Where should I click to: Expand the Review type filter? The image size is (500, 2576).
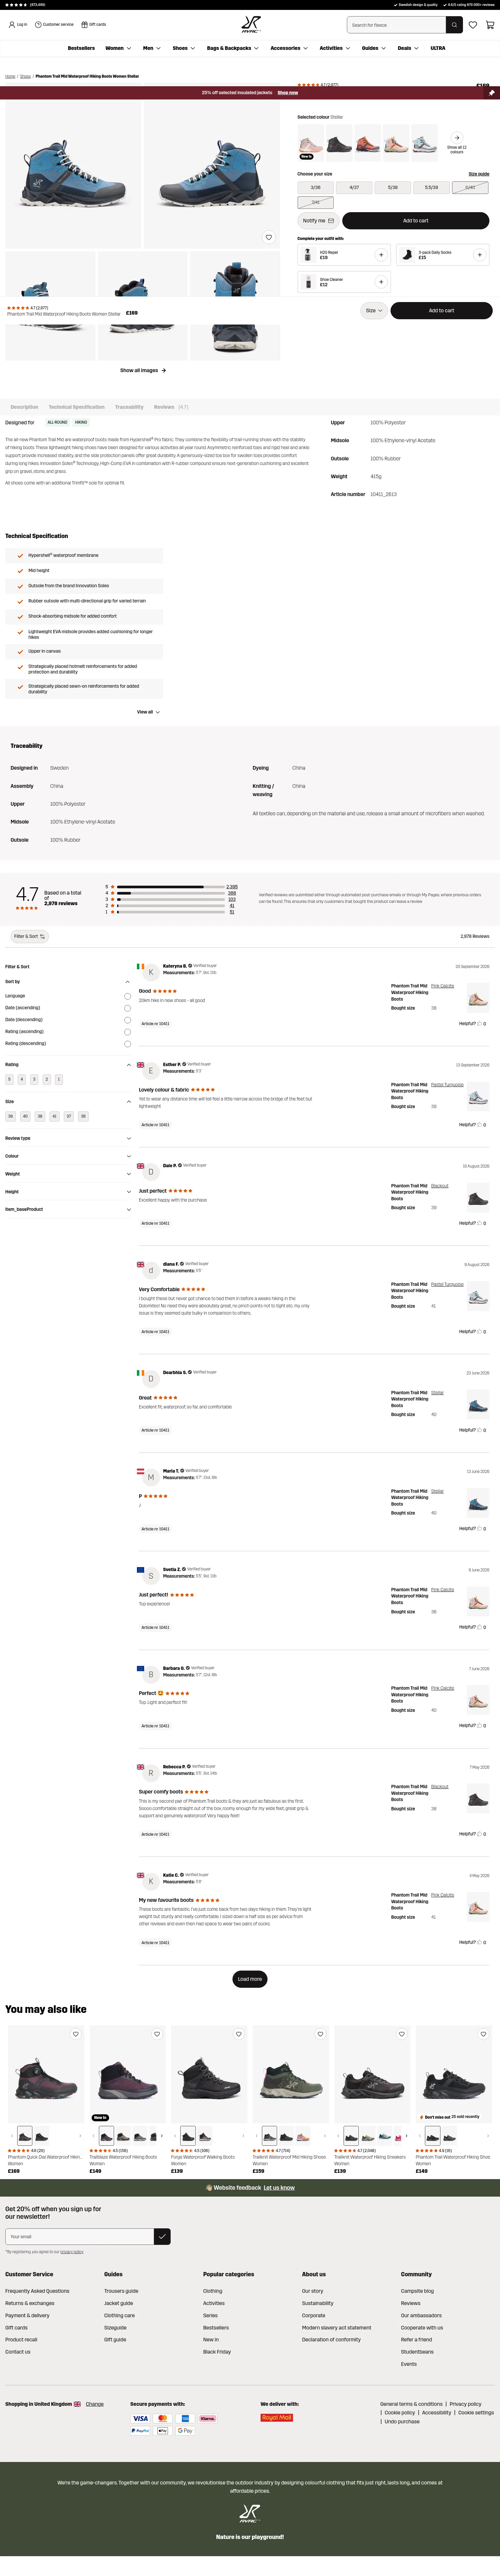68,1138
